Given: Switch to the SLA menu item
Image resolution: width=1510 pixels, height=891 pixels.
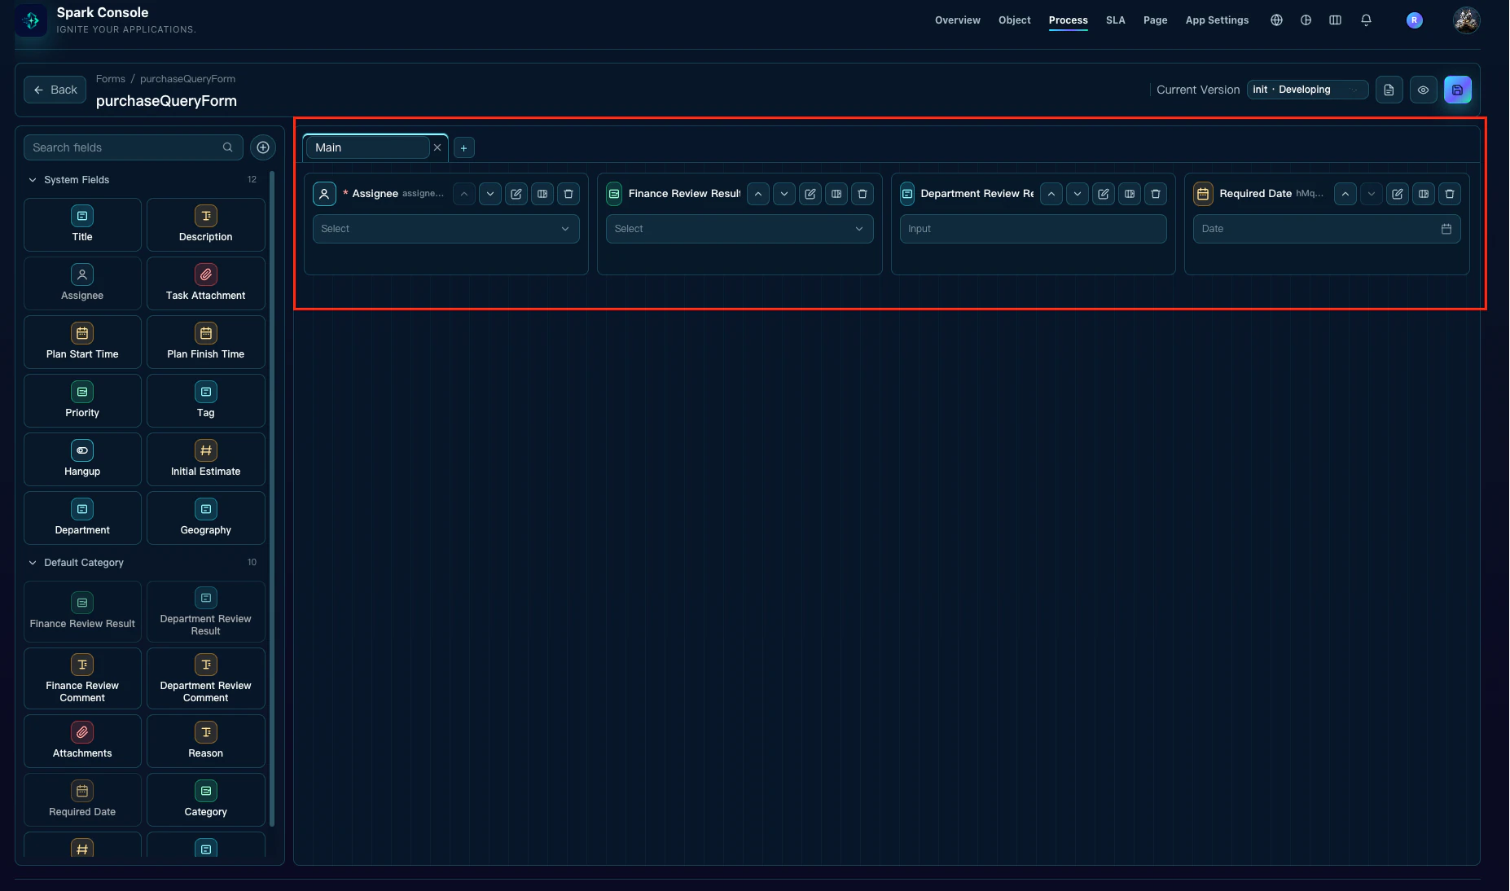Looking at the screenshot, I should (1115, 20).
